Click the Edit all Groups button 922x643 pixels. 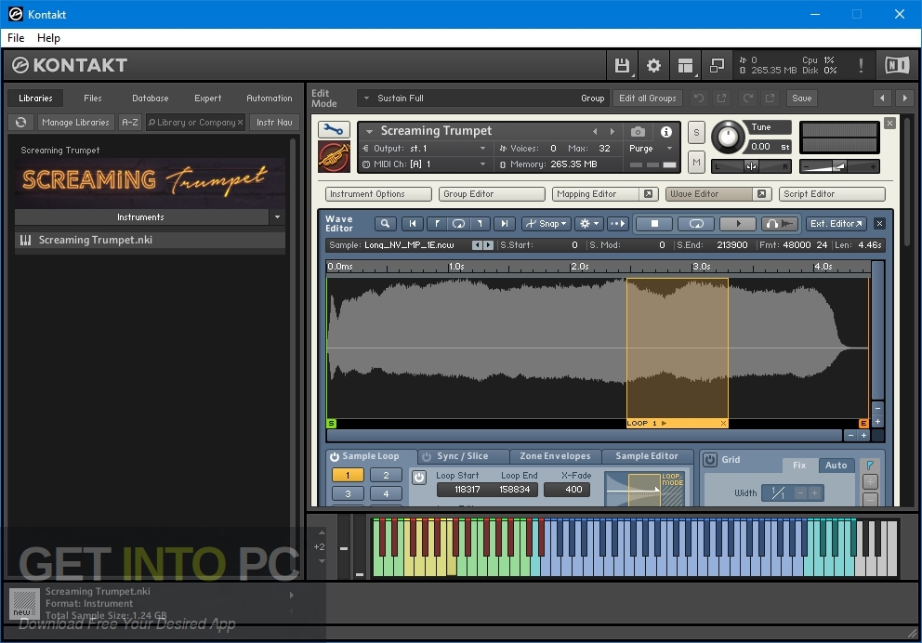click(x=648, y=98)
